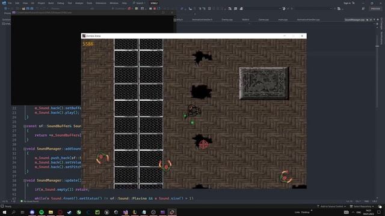Open Discord from the taskbar
This screenshot has width=385, height=216.
[32, 212]
